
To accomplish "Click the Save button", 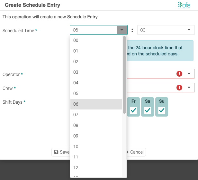I will tap(61, 152).
